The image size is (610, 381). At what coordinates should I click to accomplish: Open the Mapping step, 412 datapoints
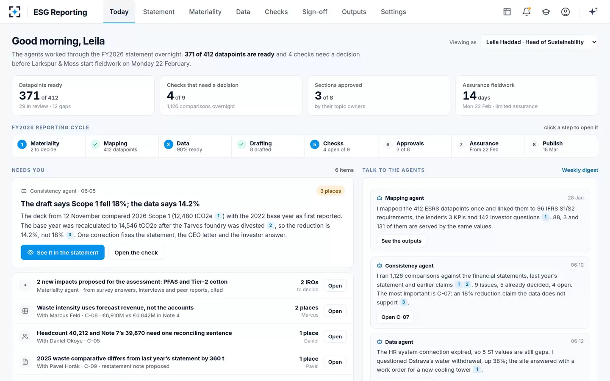122,146
